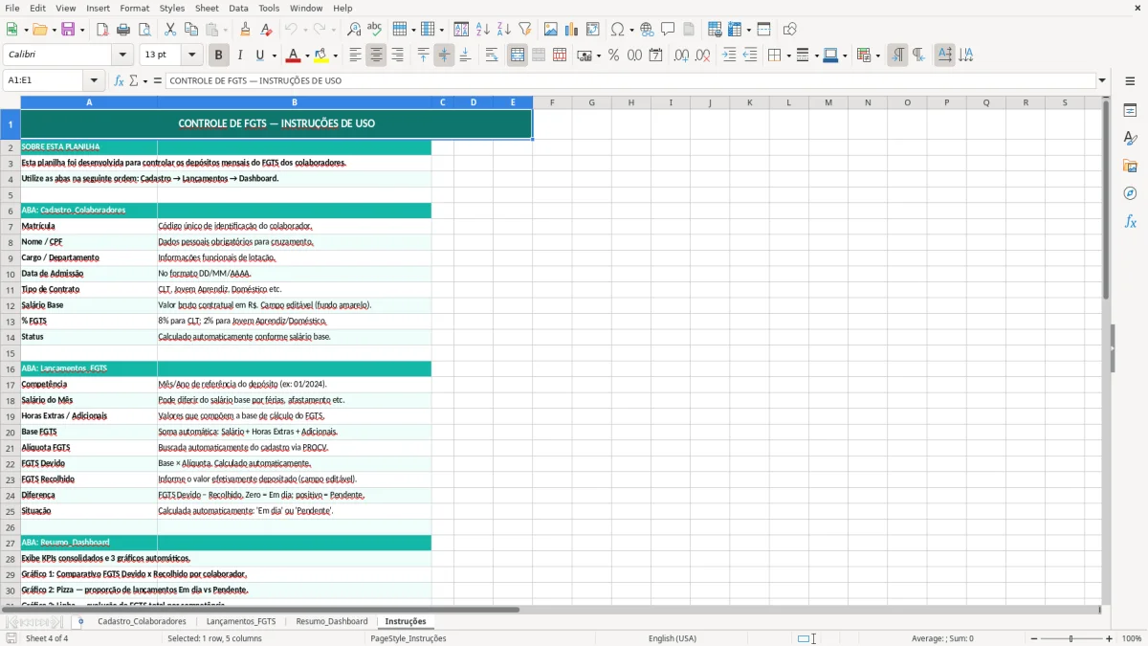This screenshot has height=646, width=1148.
Task: Open the Format menu
Action: [x=134, y=8]
